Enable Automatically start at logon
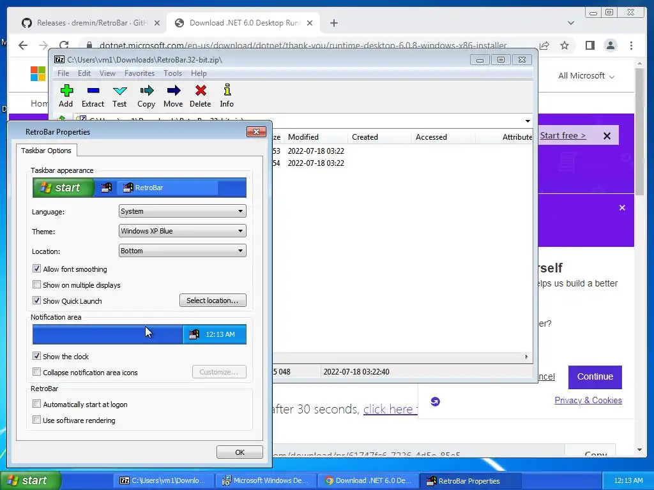The image size is (654, 490). pos(36,404)
